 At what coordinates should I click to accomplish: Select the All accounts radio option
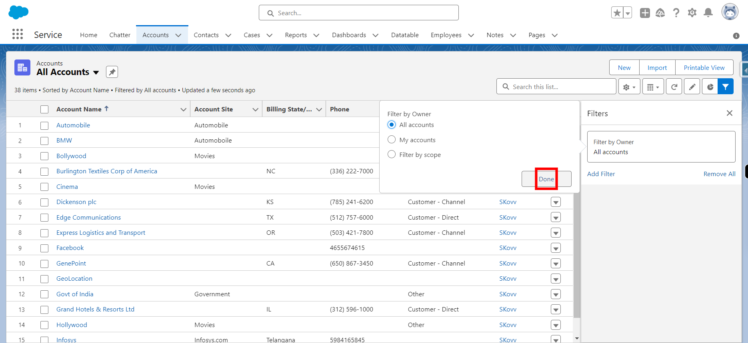click(x=392, y=125)
